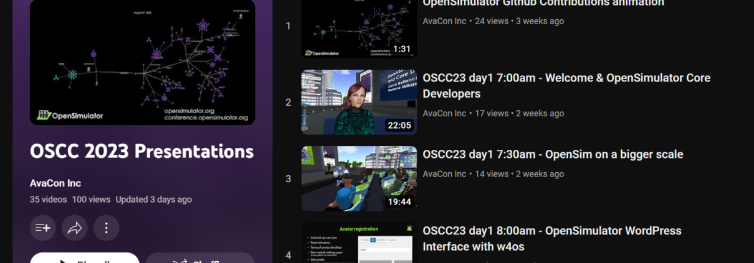Open AvaCon Inc channel on the 24 views video
The height and width of the screenshot is (263, 754).
pos(444,21)
